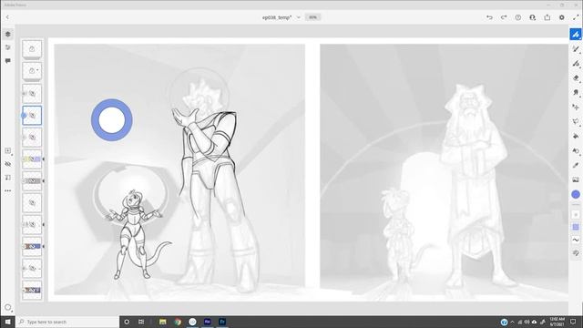Click the undo arrow
The width and height of the screenshot is (583, 328).
(x=489, y=17)
